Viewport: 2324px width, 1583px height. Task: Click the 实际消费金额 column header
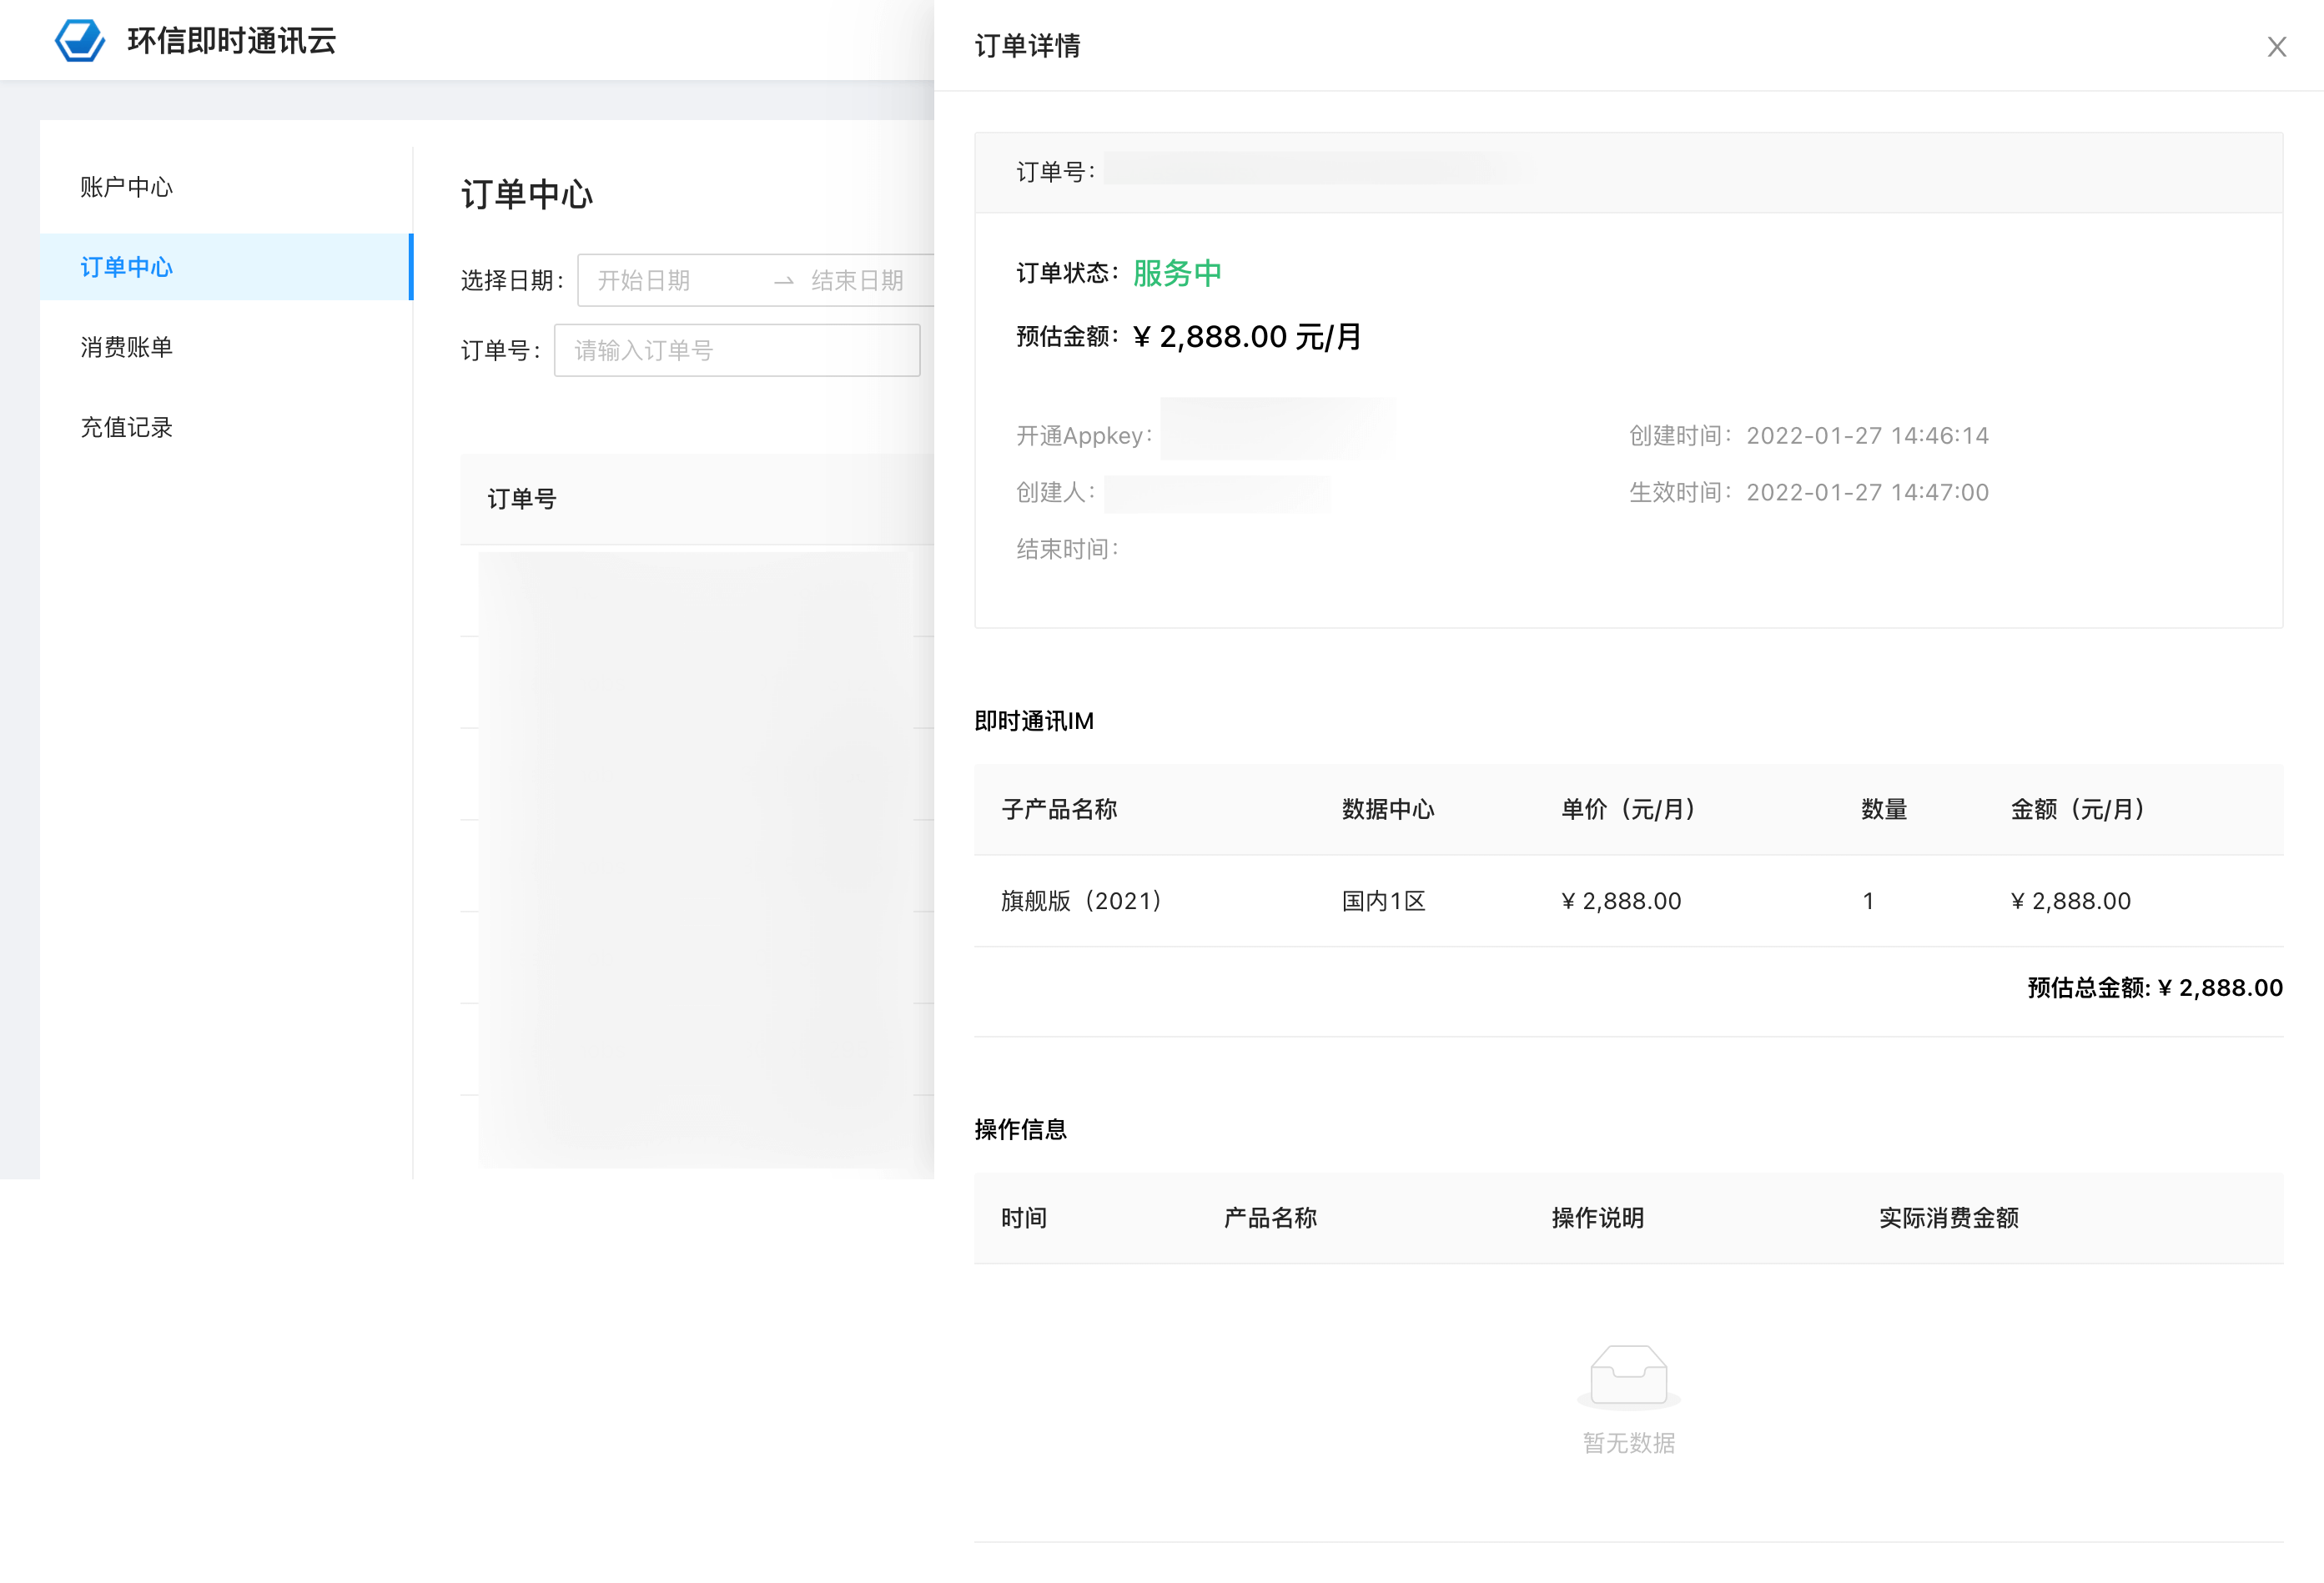[x=1948, y=1218]
